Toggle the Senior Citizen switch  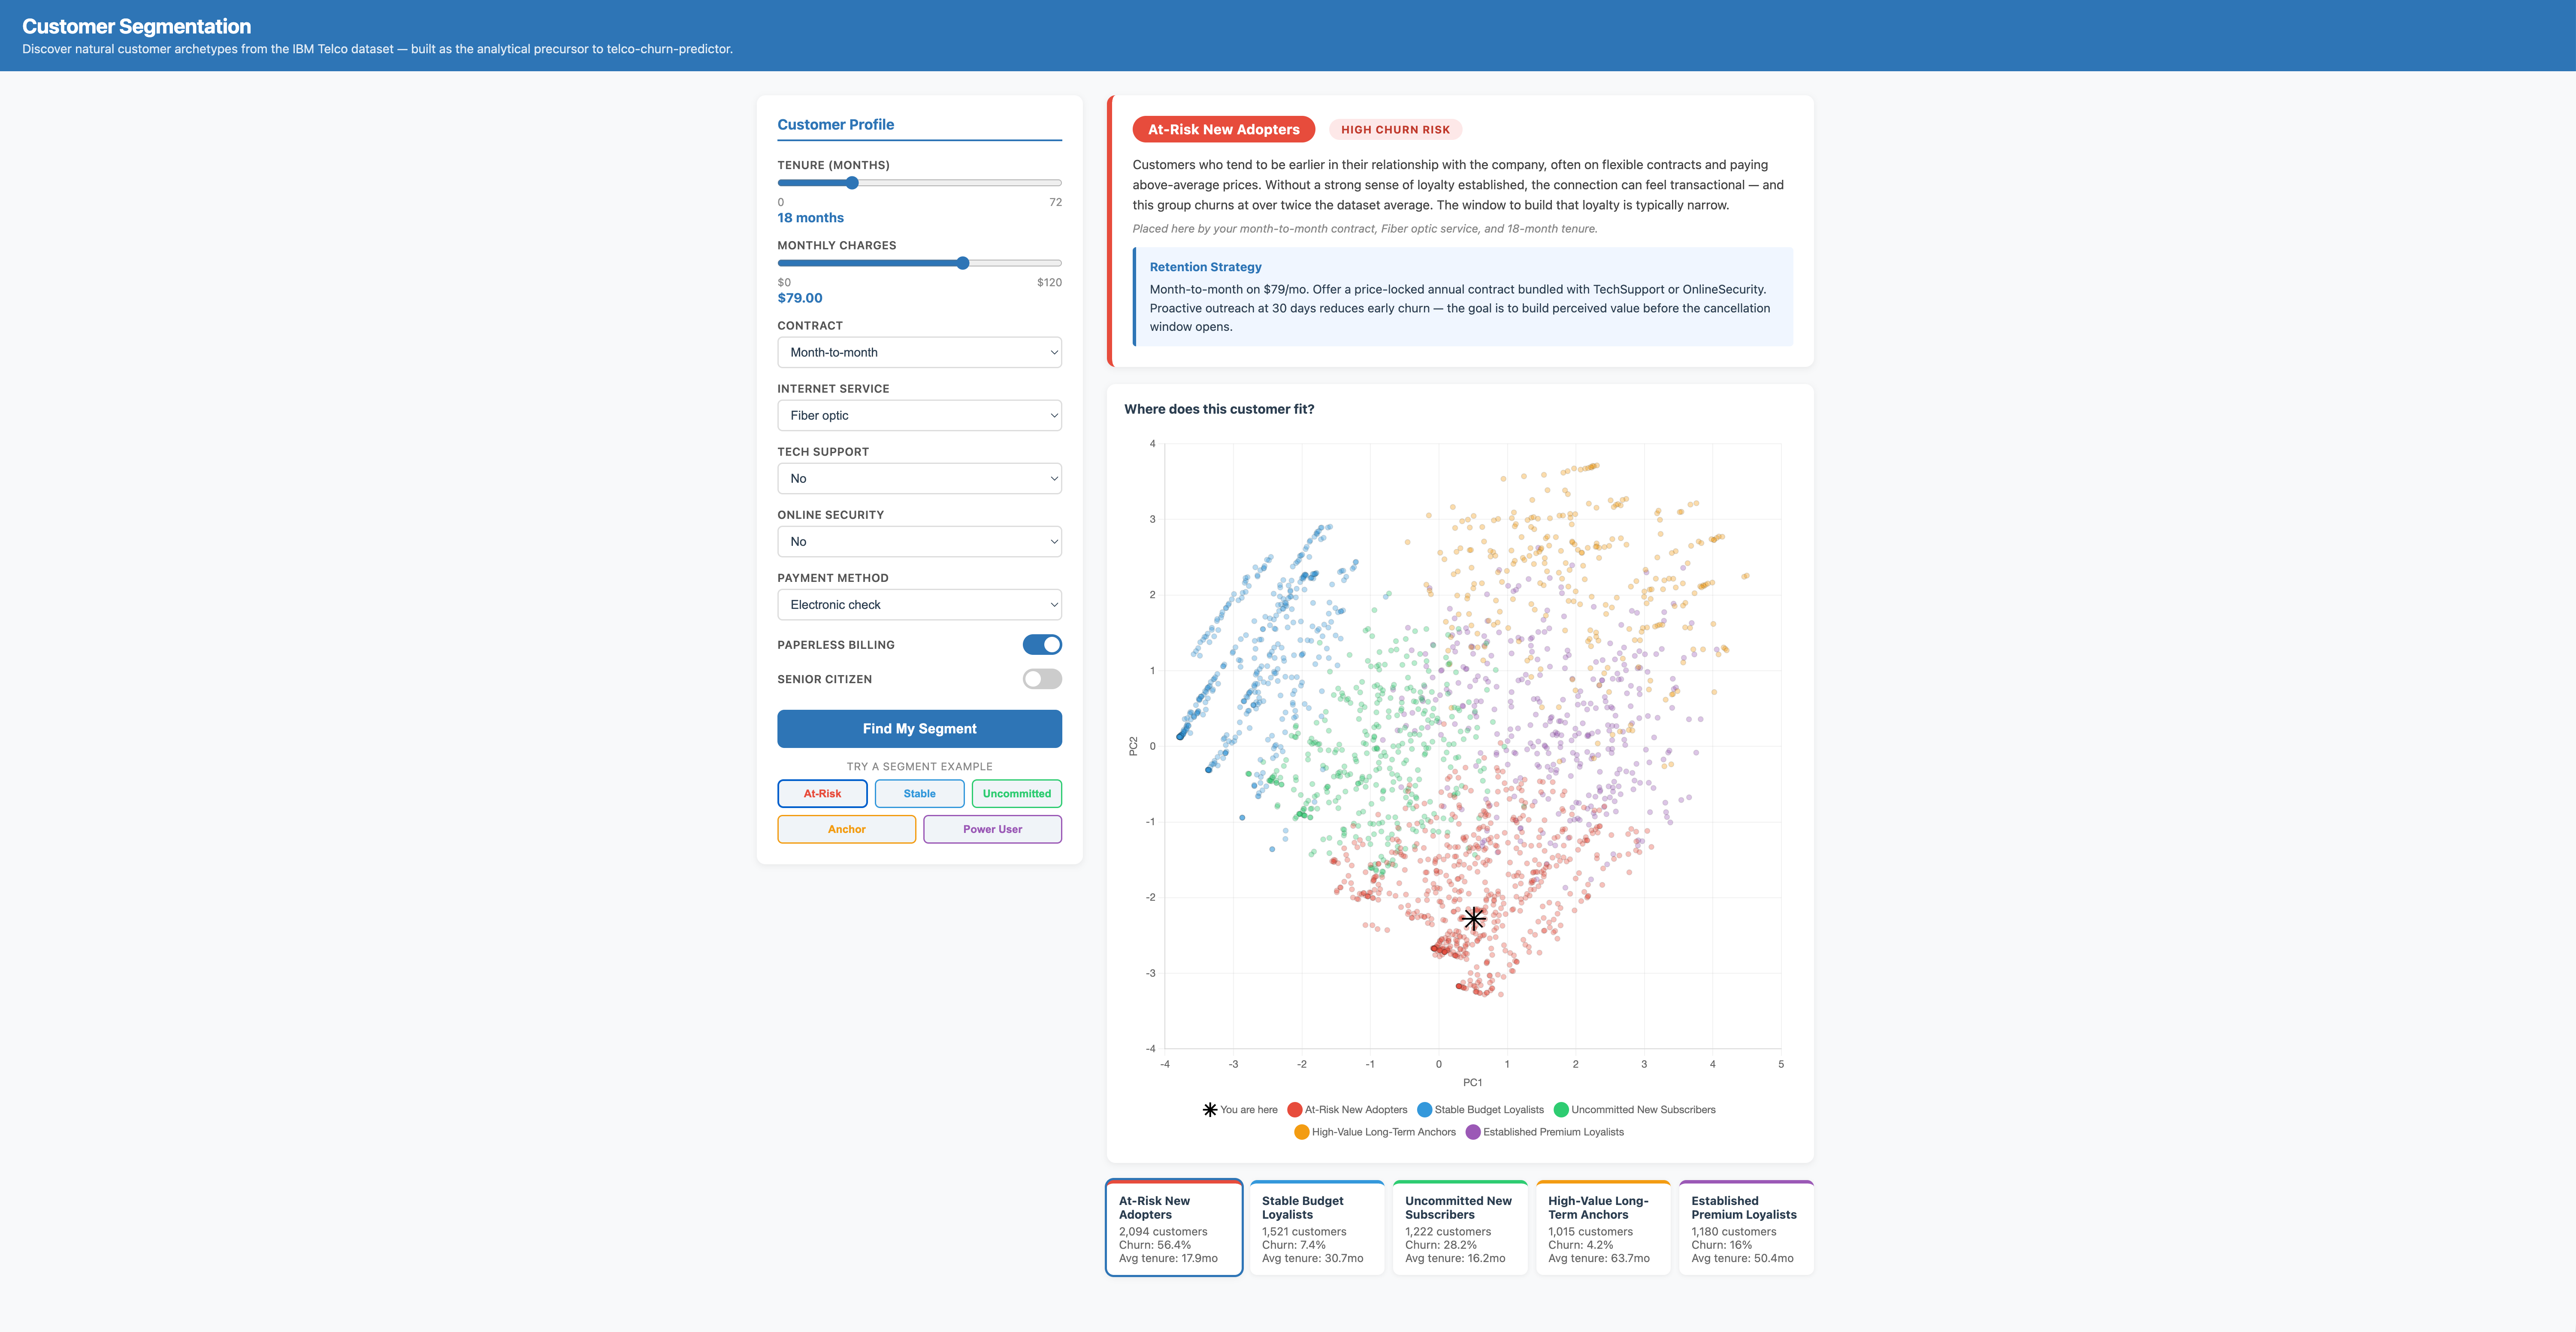(1042, 679)
